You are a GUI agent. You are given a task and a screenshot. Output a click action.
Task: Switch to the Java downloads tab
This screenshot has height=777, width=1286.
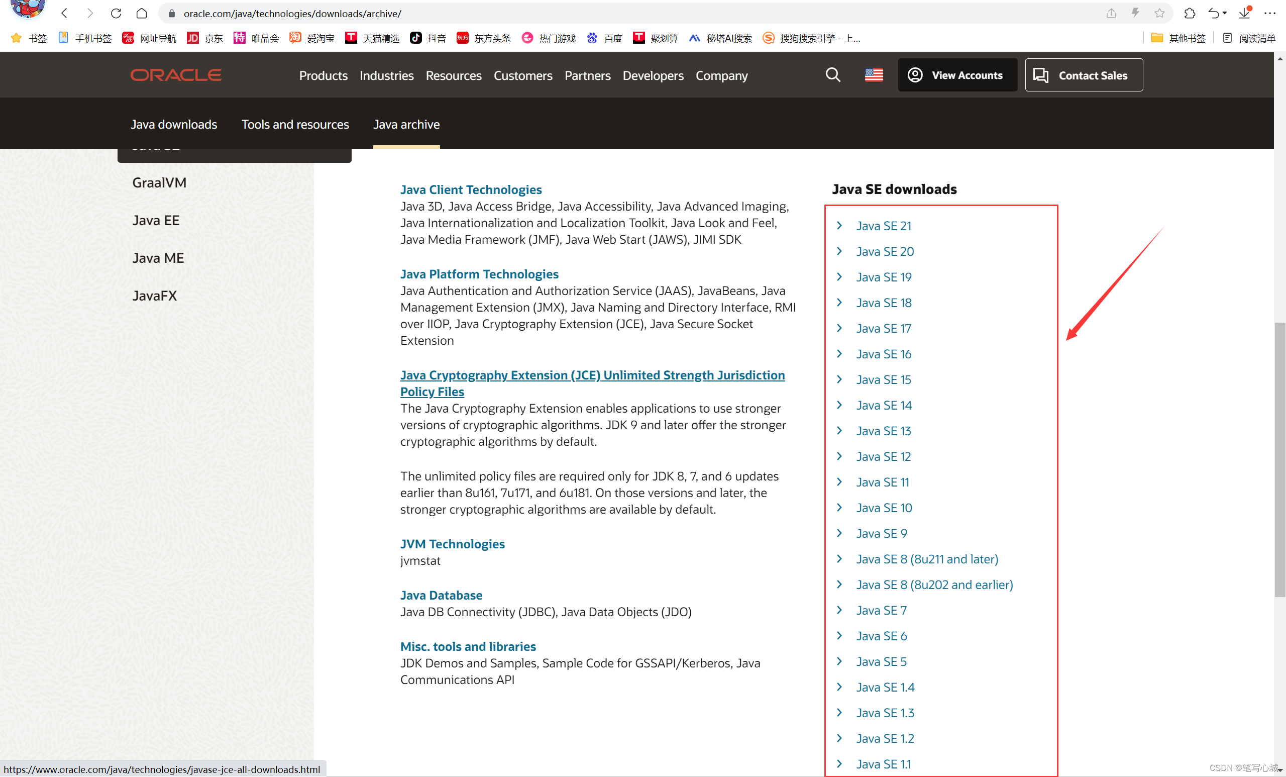(x=174, y=124)
